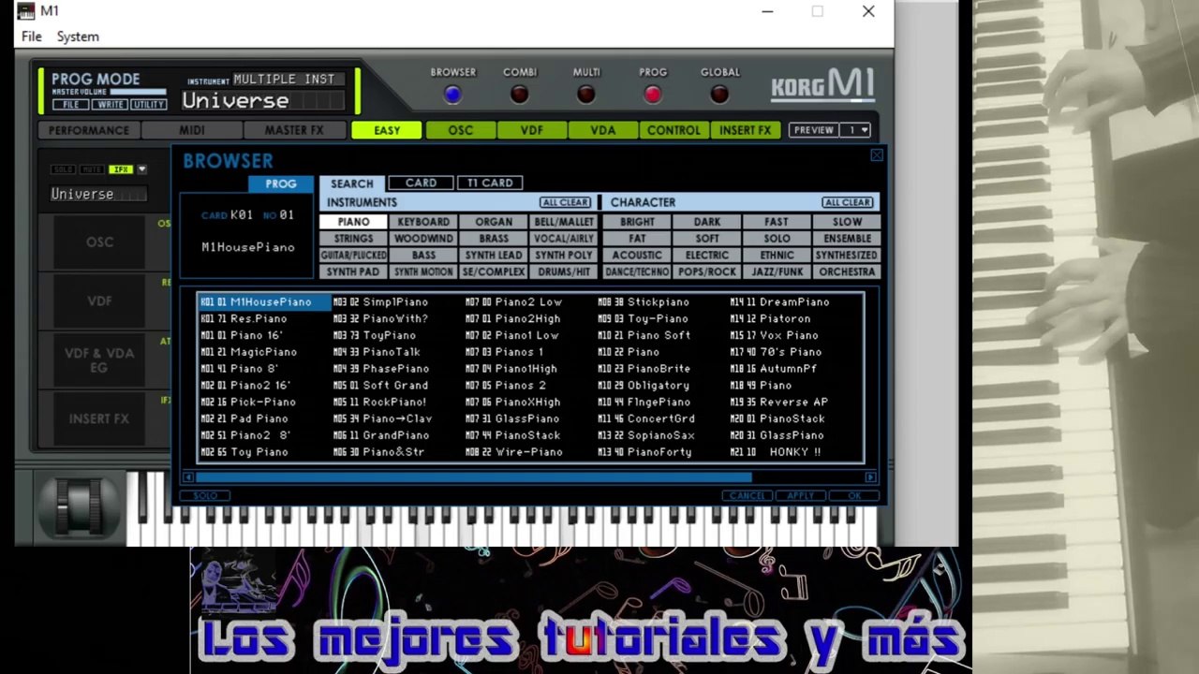Toggle the JAZZ/FUNK character filter

pyautogui.click(x=777, y=272)
